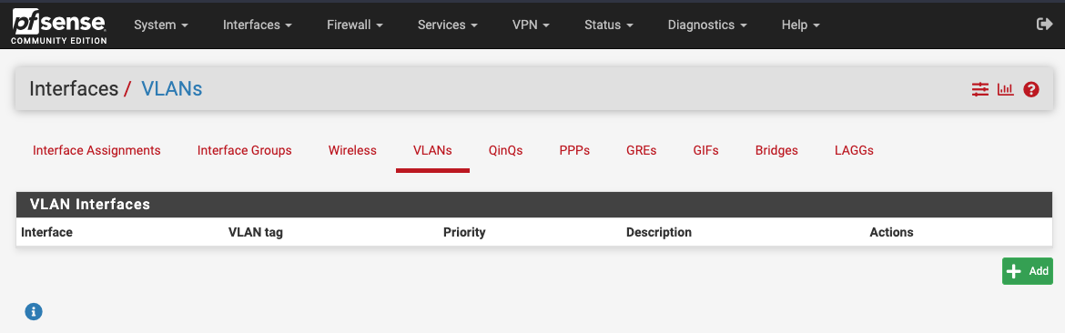
Task: Click the logout arrow icon
Action: pyautogui.click(x=1044, y=25)
